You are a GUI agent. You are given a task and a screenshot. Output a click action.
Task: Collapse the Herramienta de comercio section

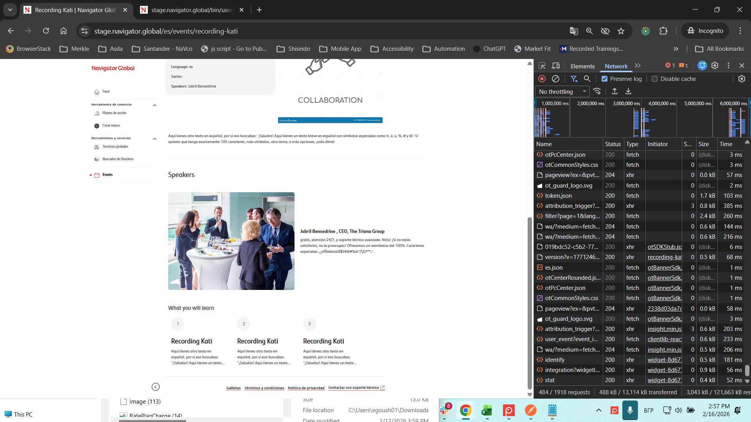(155, 105)
